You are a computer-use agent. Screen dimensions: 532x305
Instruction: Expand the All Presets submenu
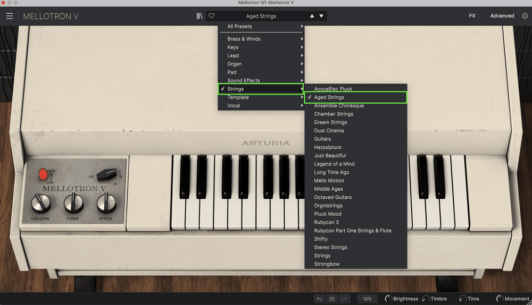click(261, 27)
